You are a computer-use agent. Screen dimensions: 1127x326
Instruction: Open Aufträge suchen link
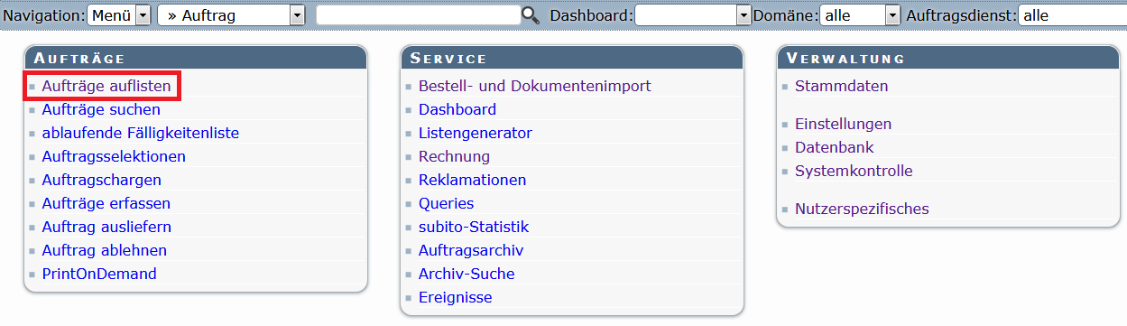101,109
